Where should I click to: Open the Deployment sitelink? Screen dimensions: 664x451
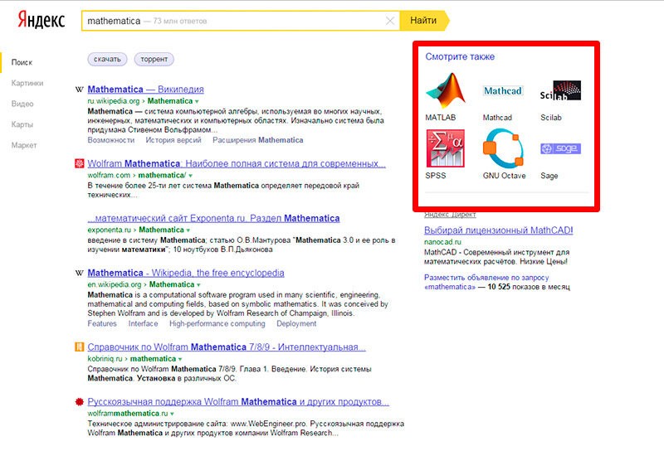296,323
